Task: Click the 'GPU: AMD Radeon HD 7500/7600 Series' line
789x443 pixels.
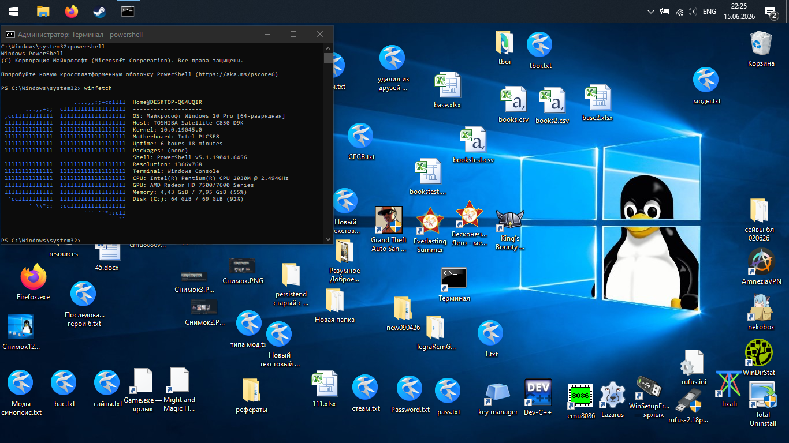Action: coord(193,185)
